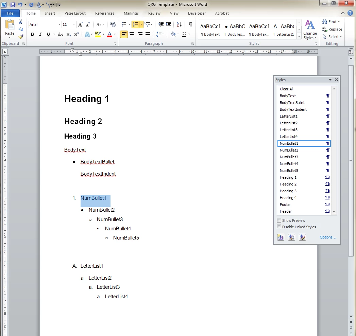Apply BodyText style from ribbon gallery

(210, 30)
